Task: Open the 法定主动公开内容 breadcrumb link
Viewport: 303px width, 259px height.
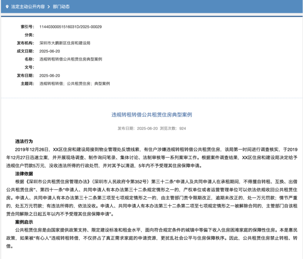Action: click(27, 7)
